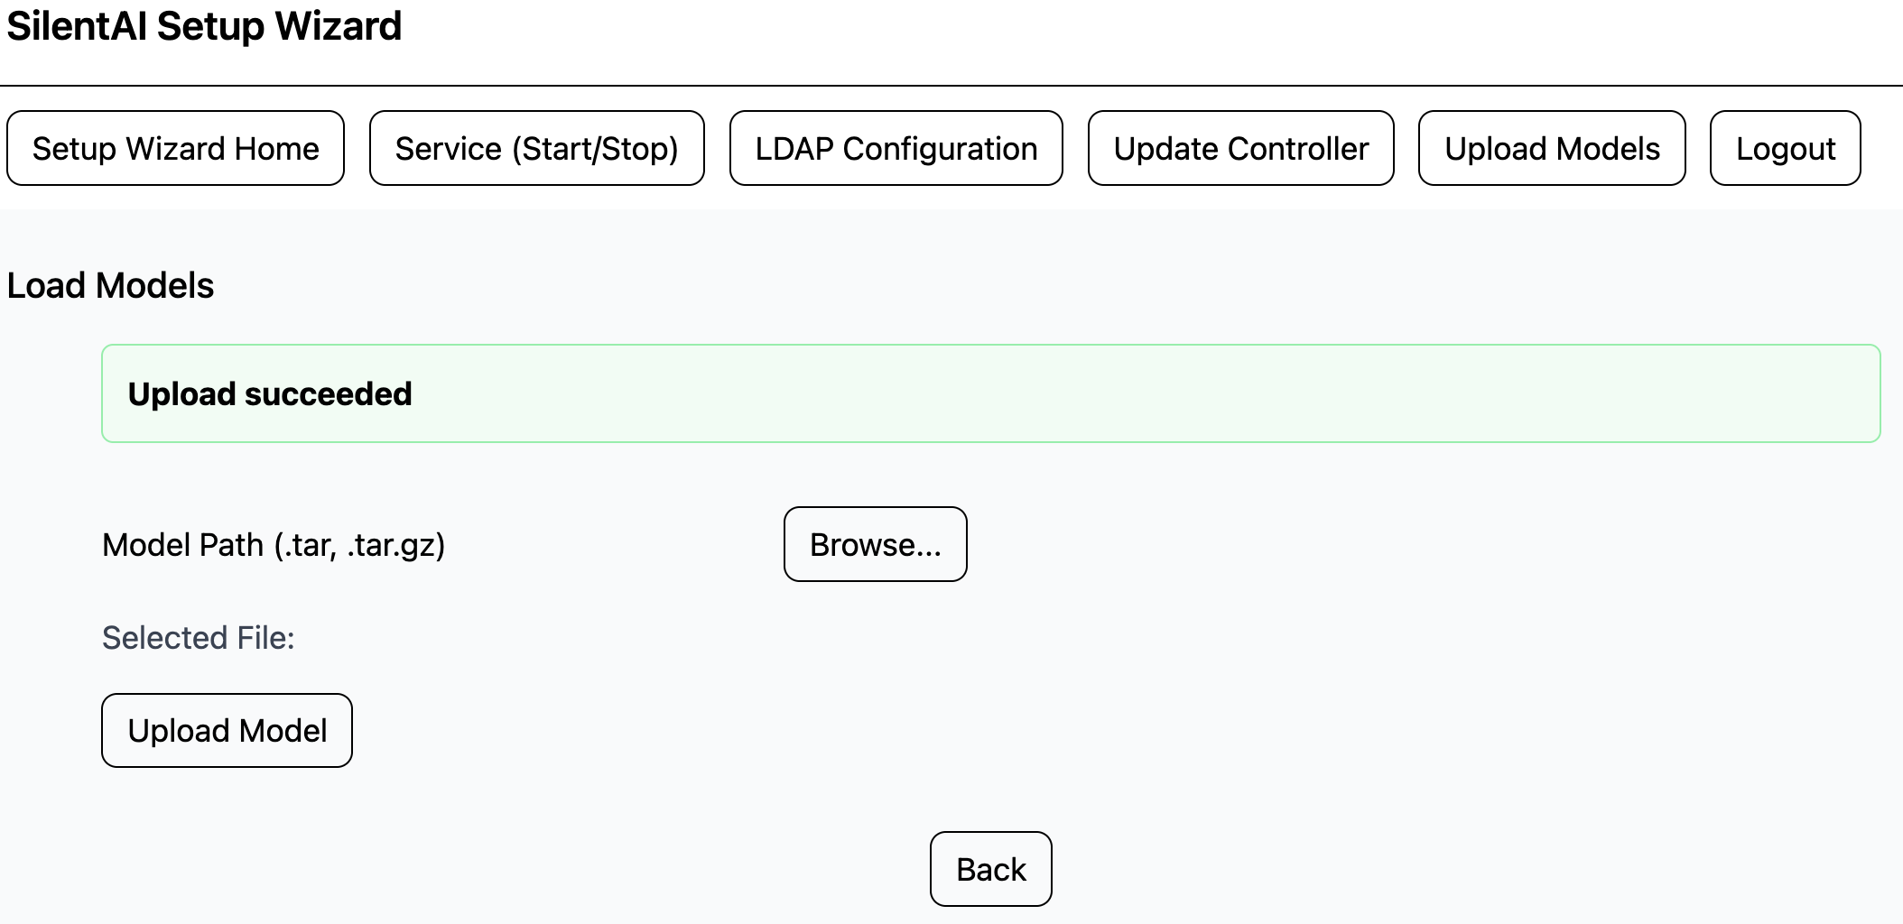Sign out of the setup wizard
Viewport: 1903px width, 924px height.
click(1785, 149)
